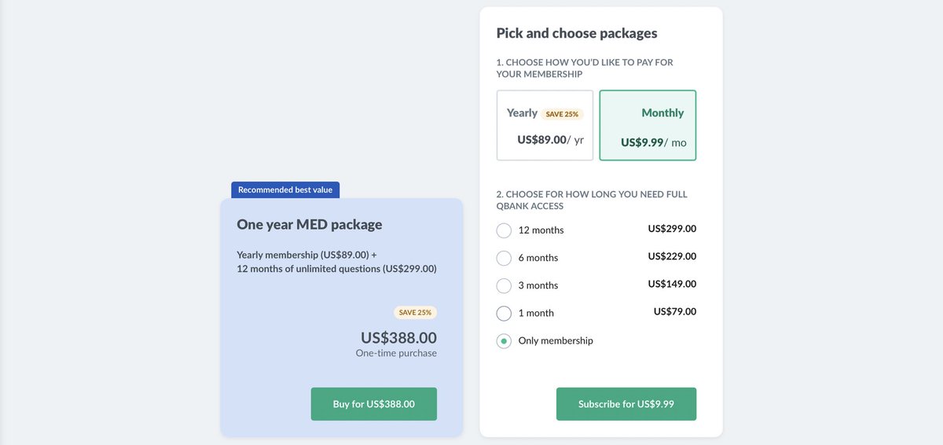The height and width of the screenshot is (445, 943).
Task: Pick the 1 month radio option
Action: pos(504,313)
